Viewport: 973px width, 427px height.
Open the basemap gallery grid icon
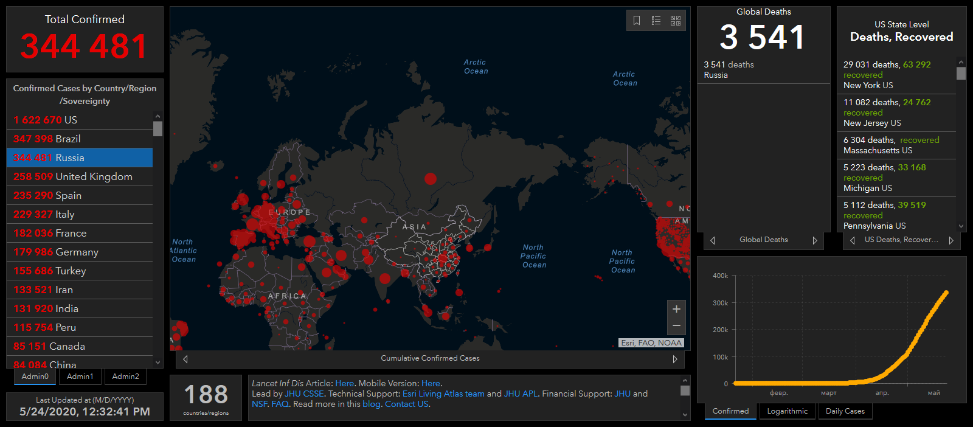[x=676, y=21]
